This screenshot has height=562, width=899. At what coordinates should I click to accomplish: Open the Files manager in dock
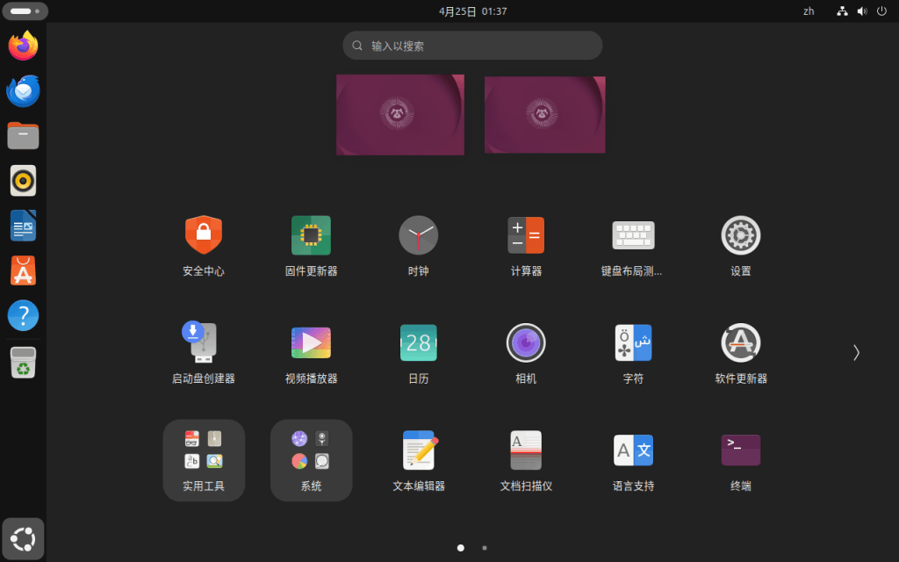pos(23,136)
